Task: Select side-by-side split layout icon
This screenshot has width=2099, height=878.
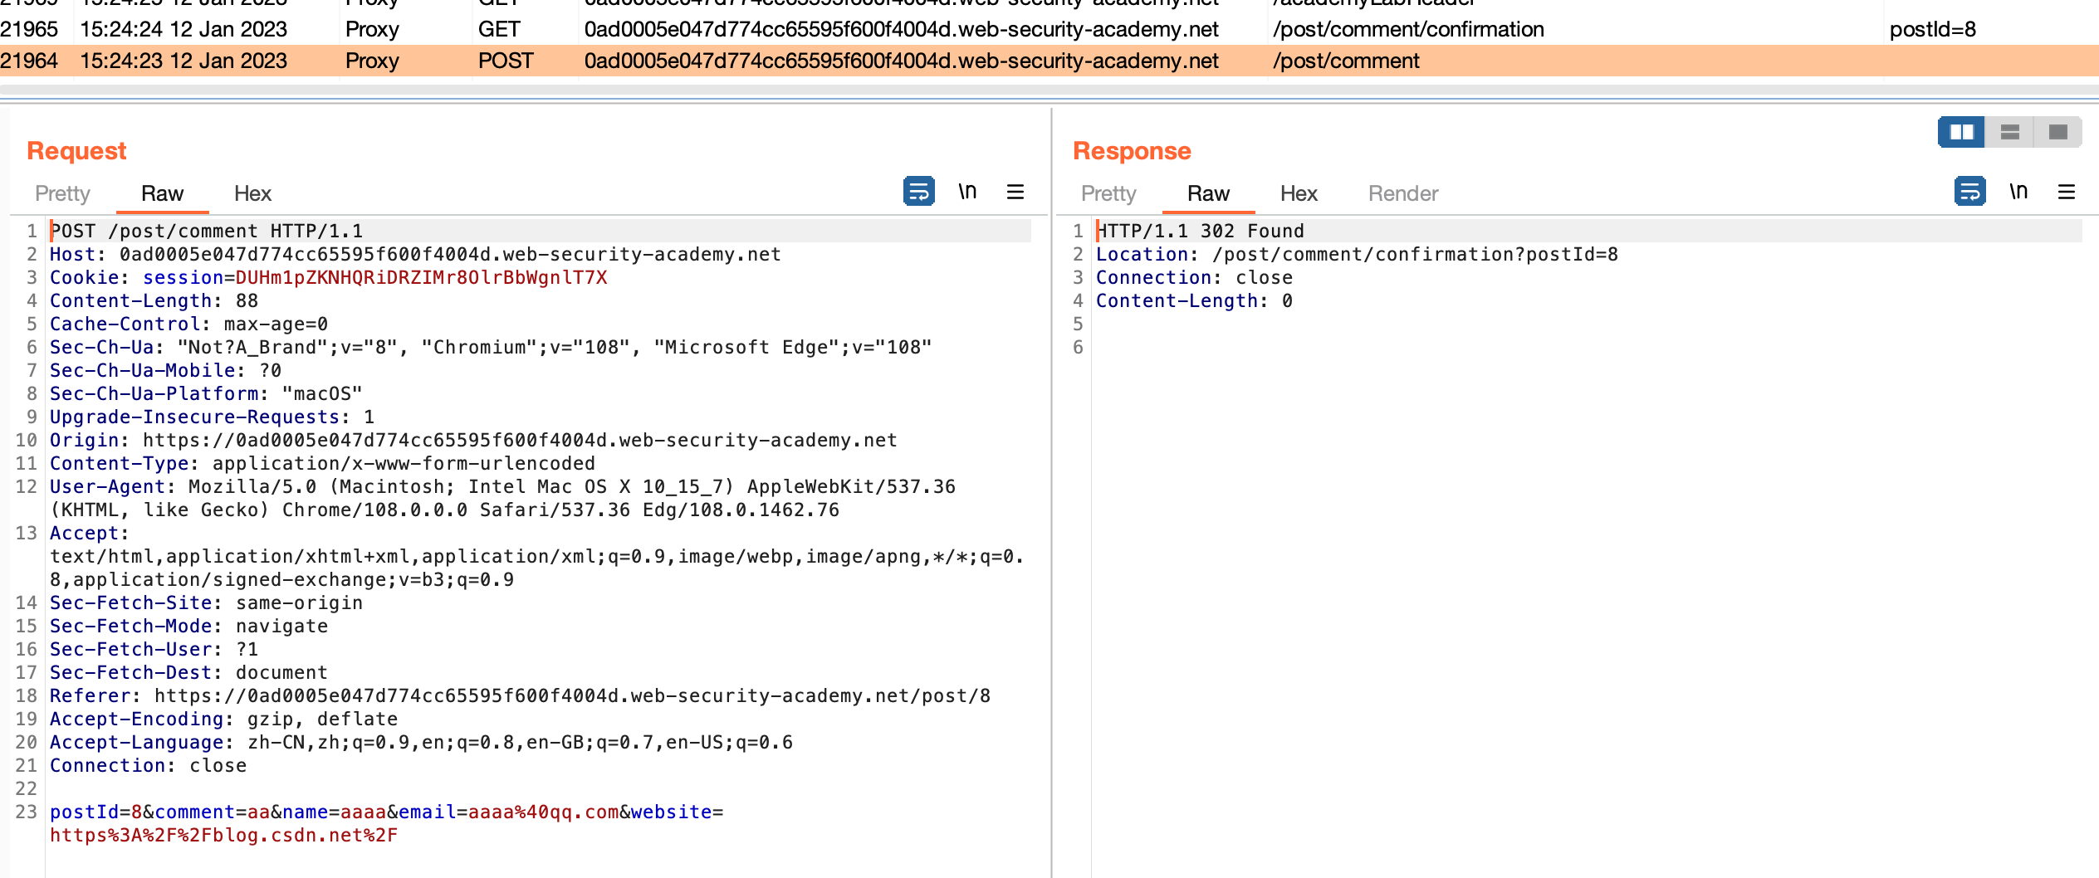Action: tap(1961, 132)
